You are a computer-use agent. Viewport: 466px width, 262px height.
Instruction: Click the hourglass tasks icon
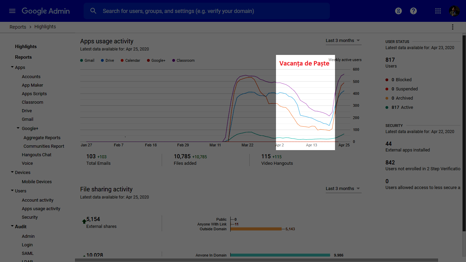tap(398, 11)
